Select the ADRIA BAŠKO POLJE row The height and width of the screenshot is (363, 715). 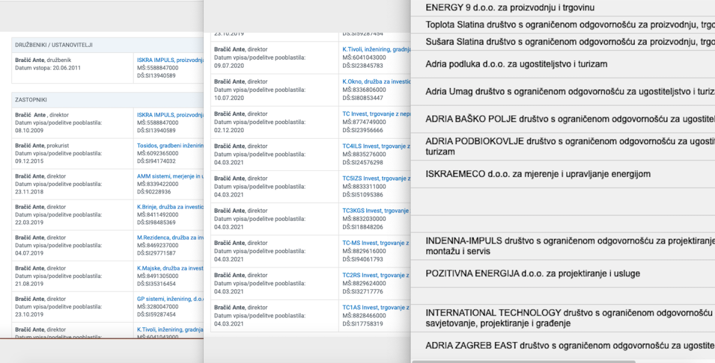click(563, 118)
